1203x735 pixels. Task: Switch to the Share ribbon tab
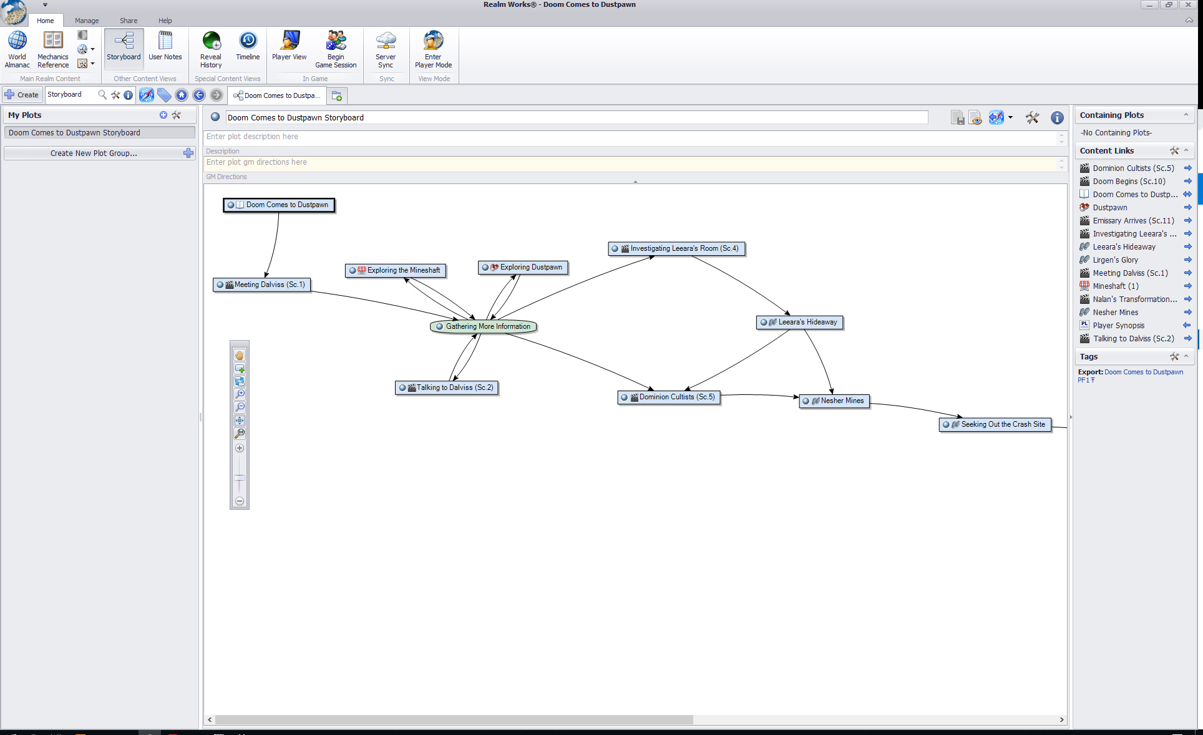pos(129,21)
